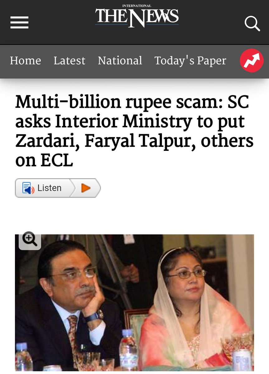Zoom the article photo with magnifier icon
Image resolution: width=269 pixels, height=374 pixels.
(x=30, y=240)
